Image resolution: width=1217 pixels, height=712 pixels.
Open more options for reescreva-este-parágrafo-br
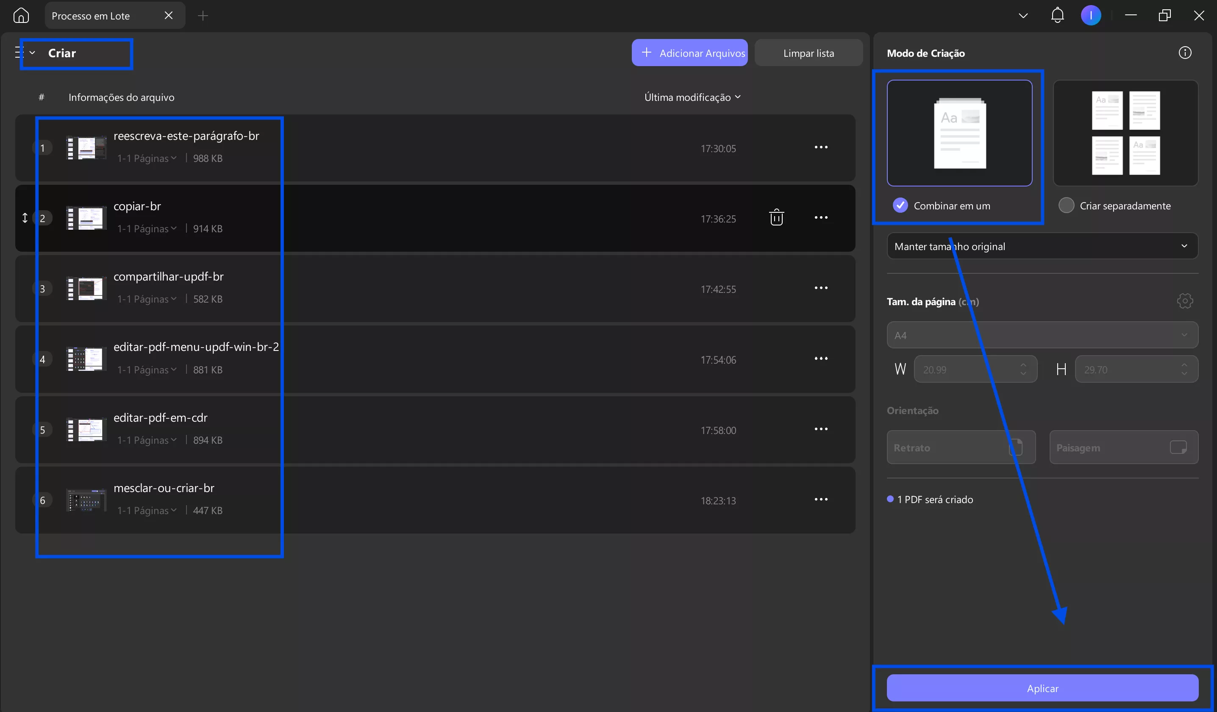point(821,147)
